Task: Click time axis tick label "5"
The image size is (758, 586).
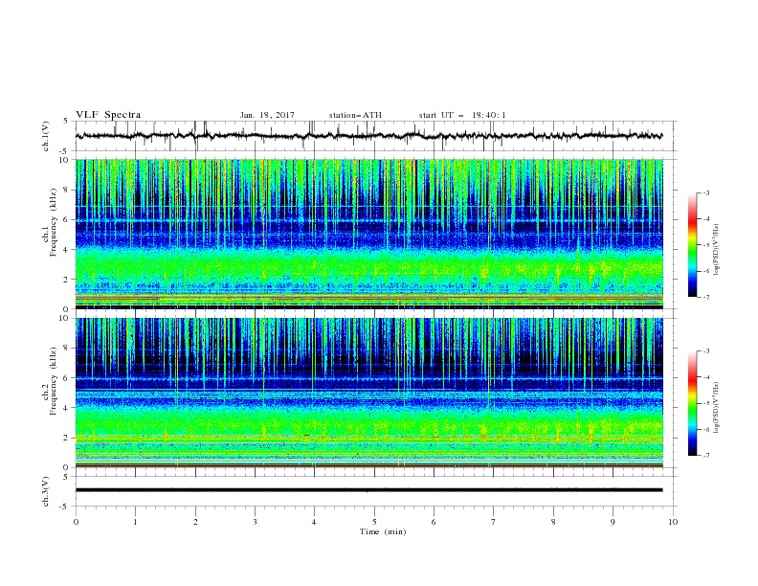Action: point(374,522)
